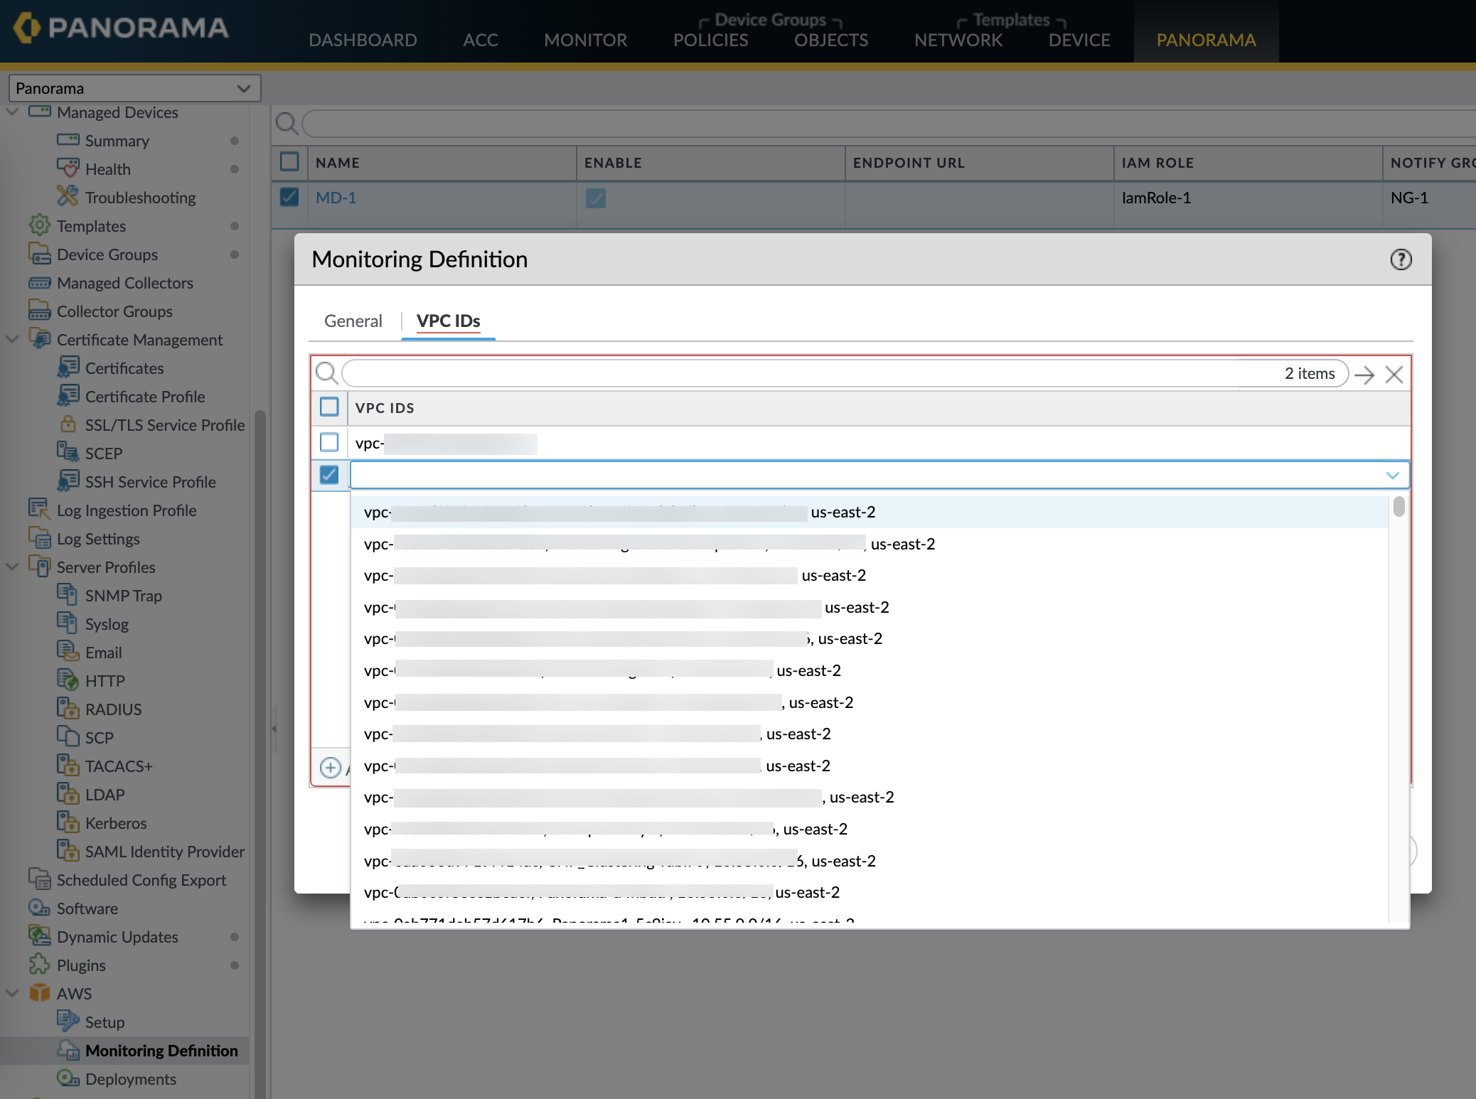Open the MD-1 monitoring definition link
The height and width of the screenshot is (1099, 1476).
point(336,198)
